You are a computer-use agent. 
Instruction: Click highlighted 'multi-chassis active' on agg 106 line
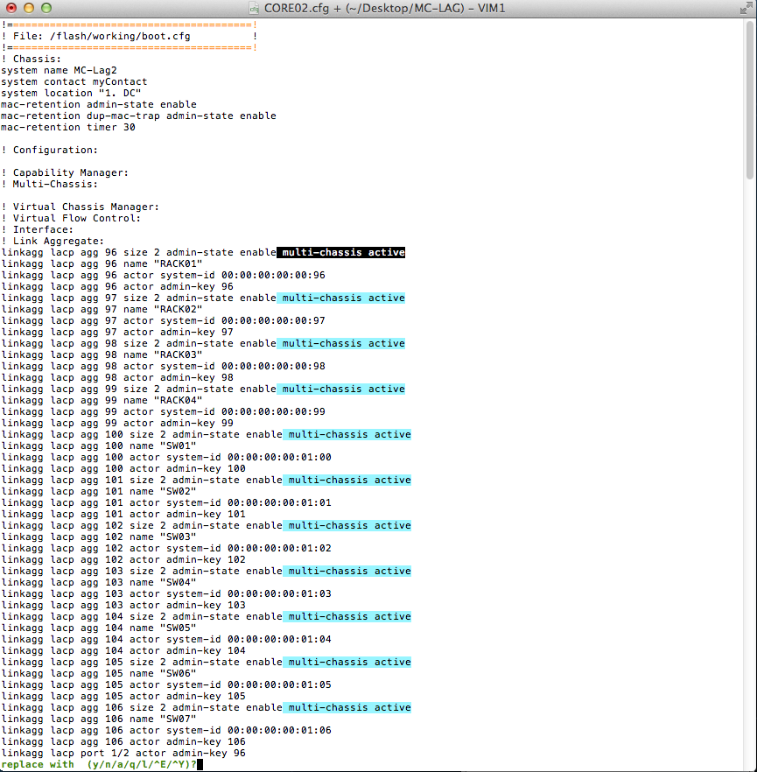click(x=348, y=707)
